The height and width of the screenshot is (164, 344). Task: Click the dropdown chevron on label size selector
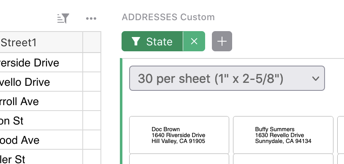click(315, 79)
